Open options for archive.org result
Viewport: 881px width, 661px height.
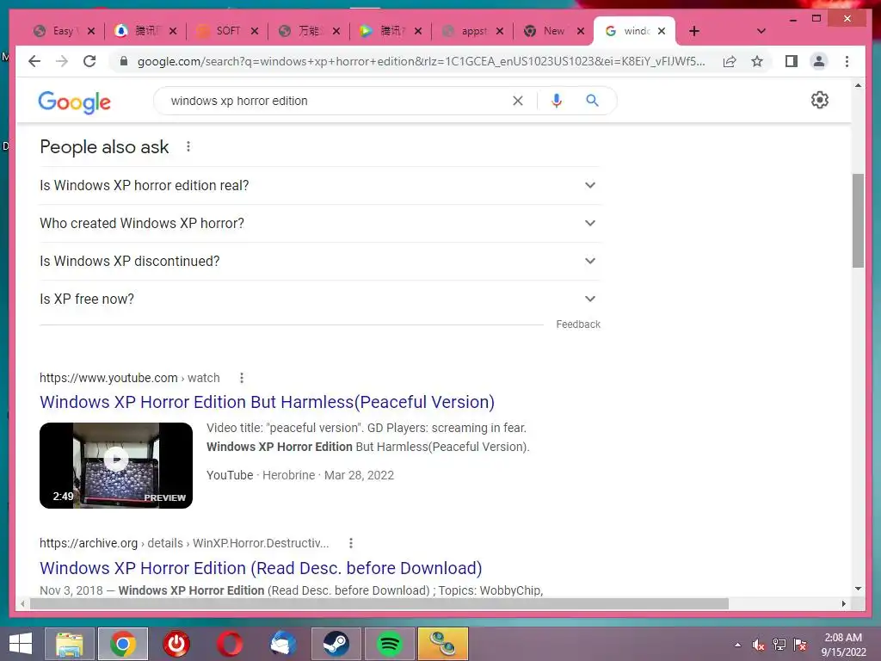pyautogui.click(x=351, y=543)
